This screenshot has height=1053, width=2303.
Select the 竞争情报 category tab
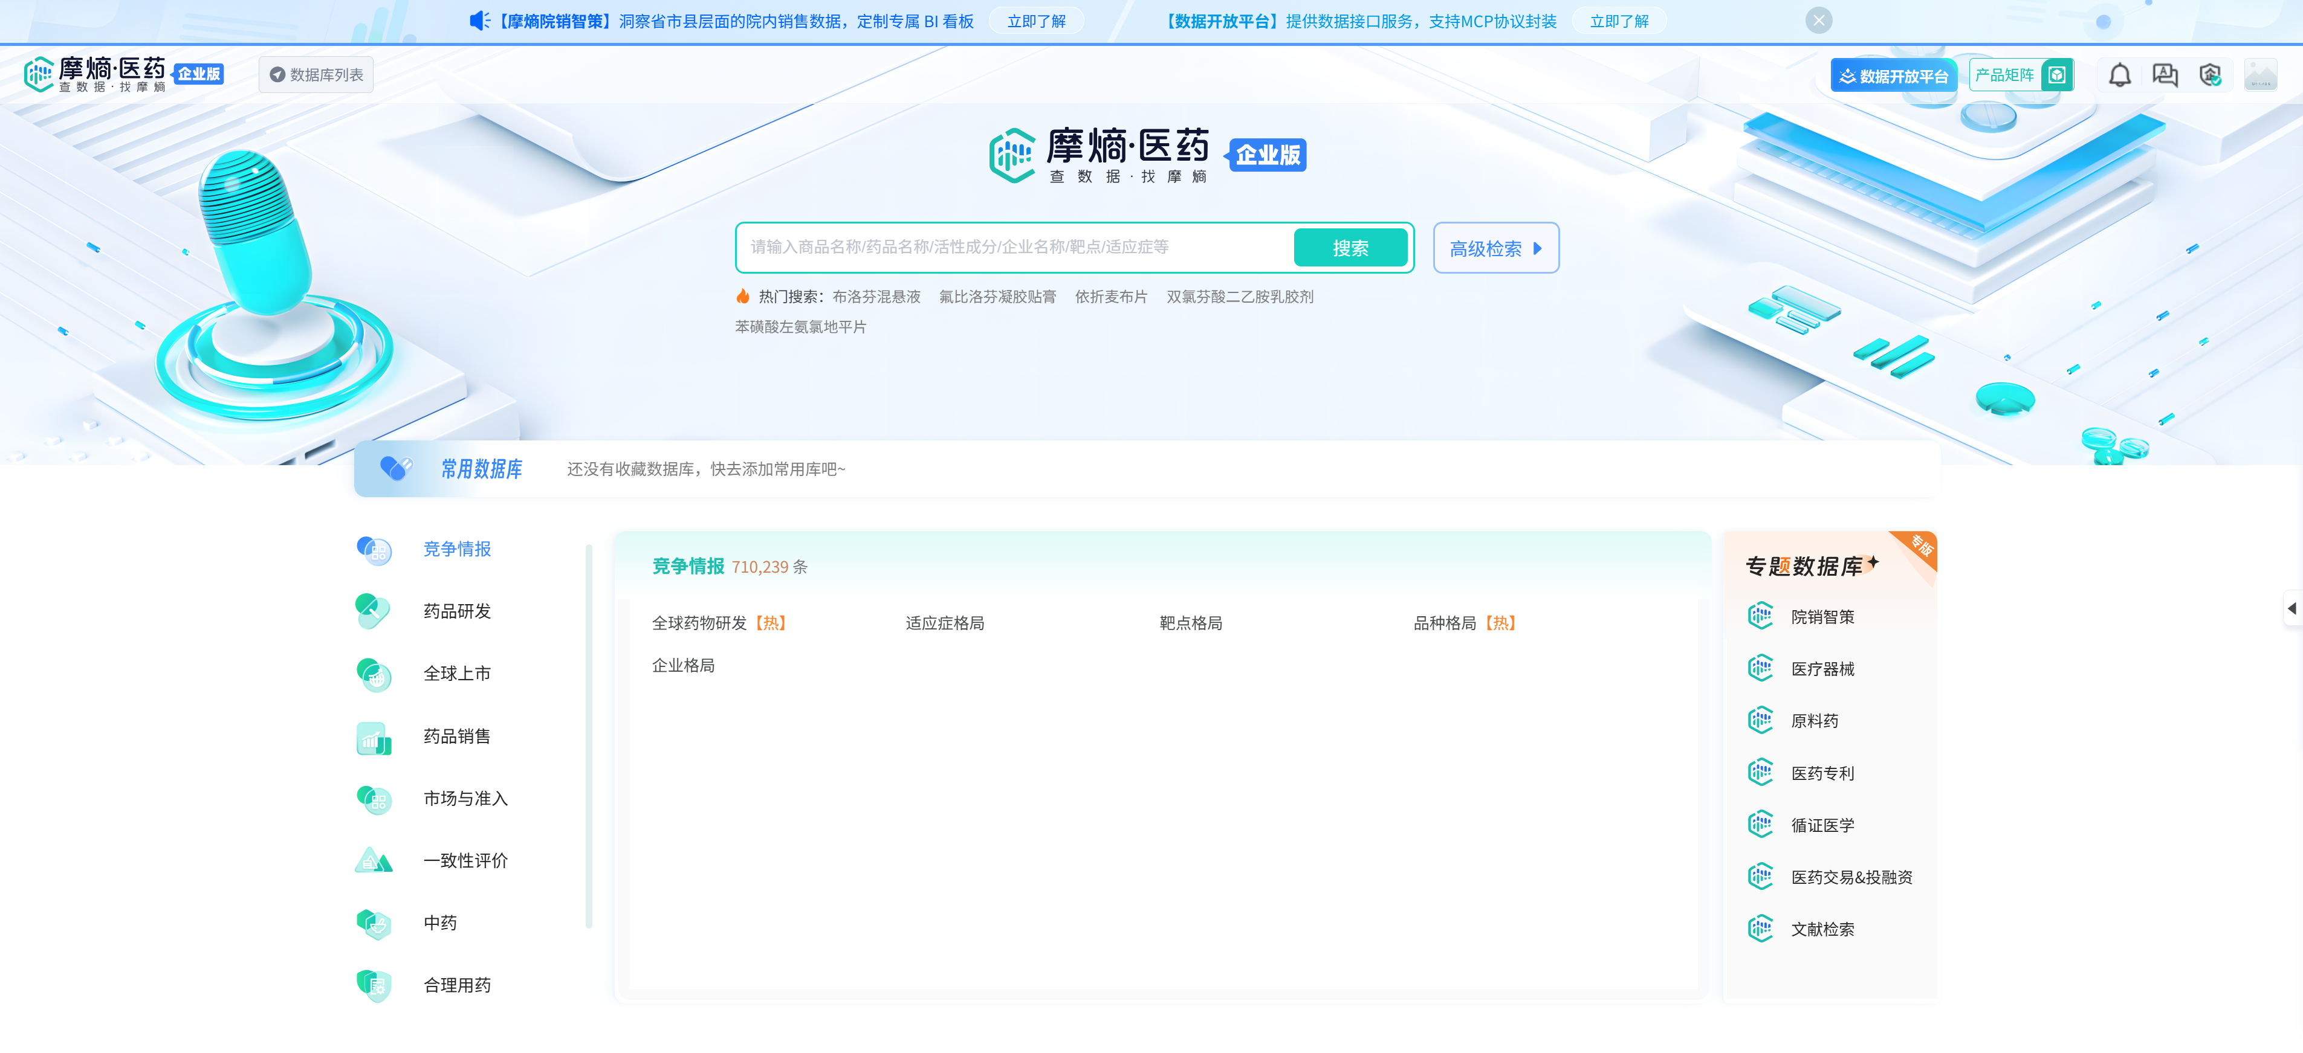[457, 549]
